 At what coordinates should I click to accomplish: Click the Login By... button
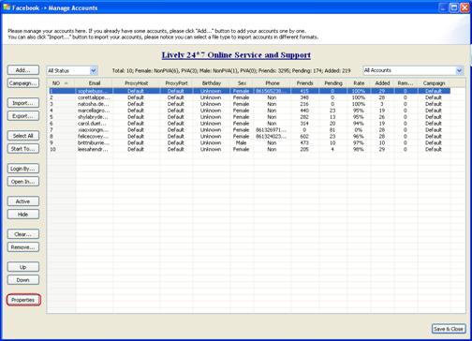(23, 169)
